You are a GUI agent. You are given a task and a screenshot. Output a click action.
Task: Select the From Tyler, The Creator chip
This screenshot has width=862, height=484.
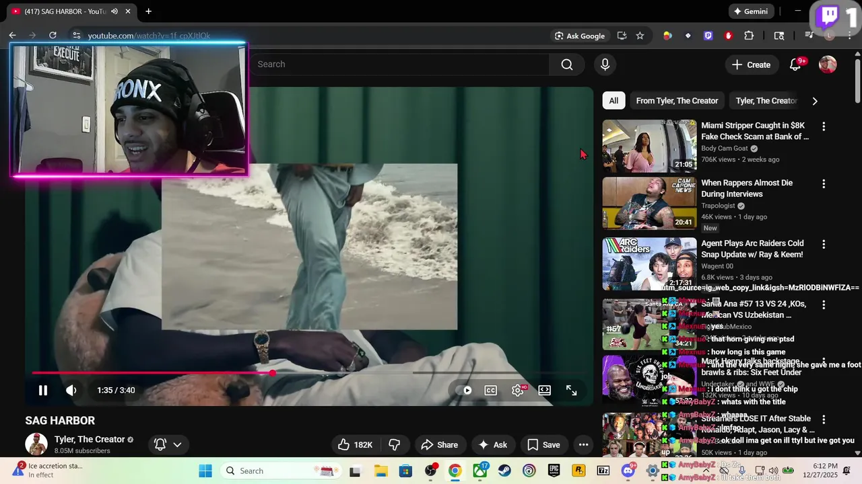click(x=677, y=101)
